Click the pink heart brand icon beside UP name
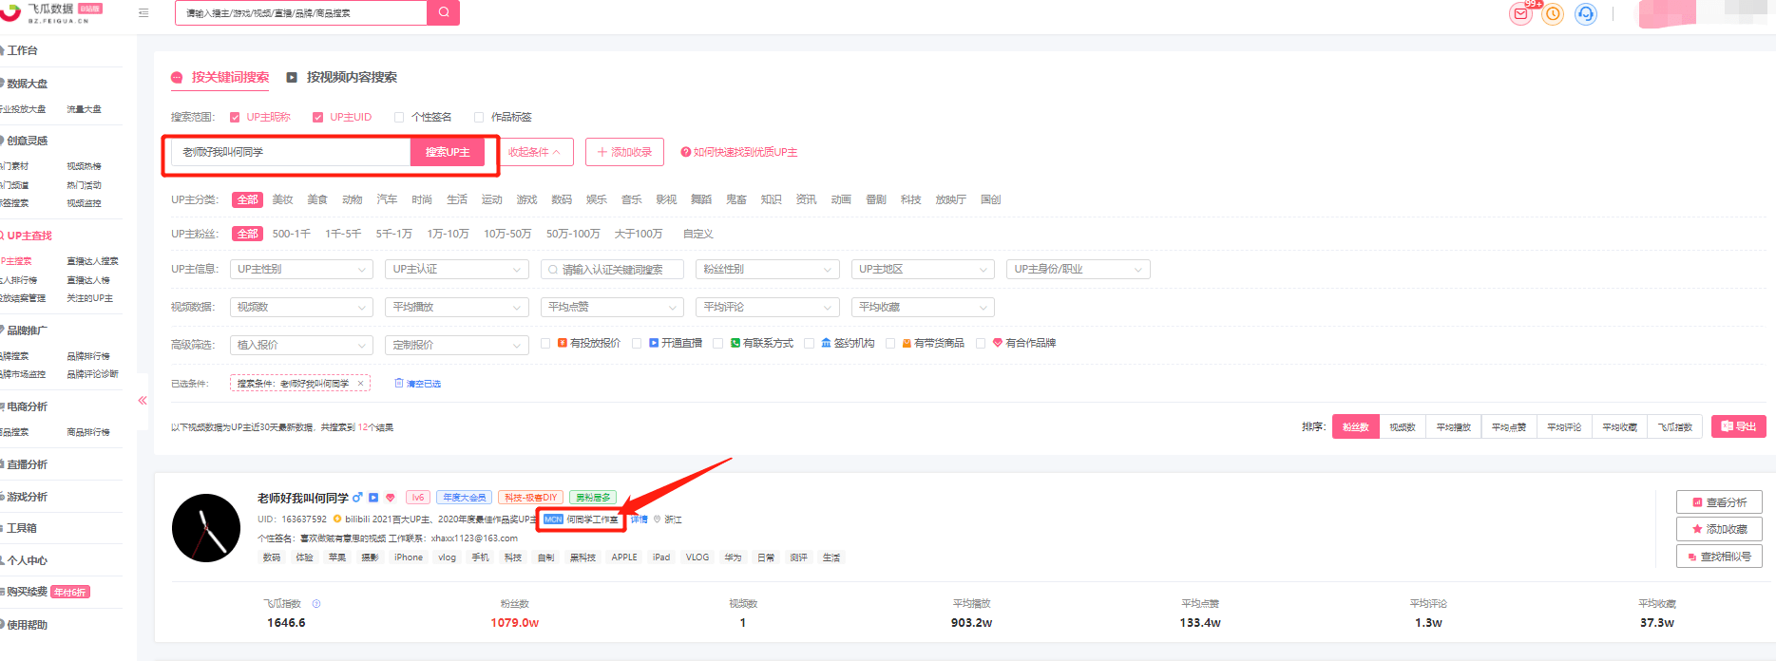 click(390, 498)
